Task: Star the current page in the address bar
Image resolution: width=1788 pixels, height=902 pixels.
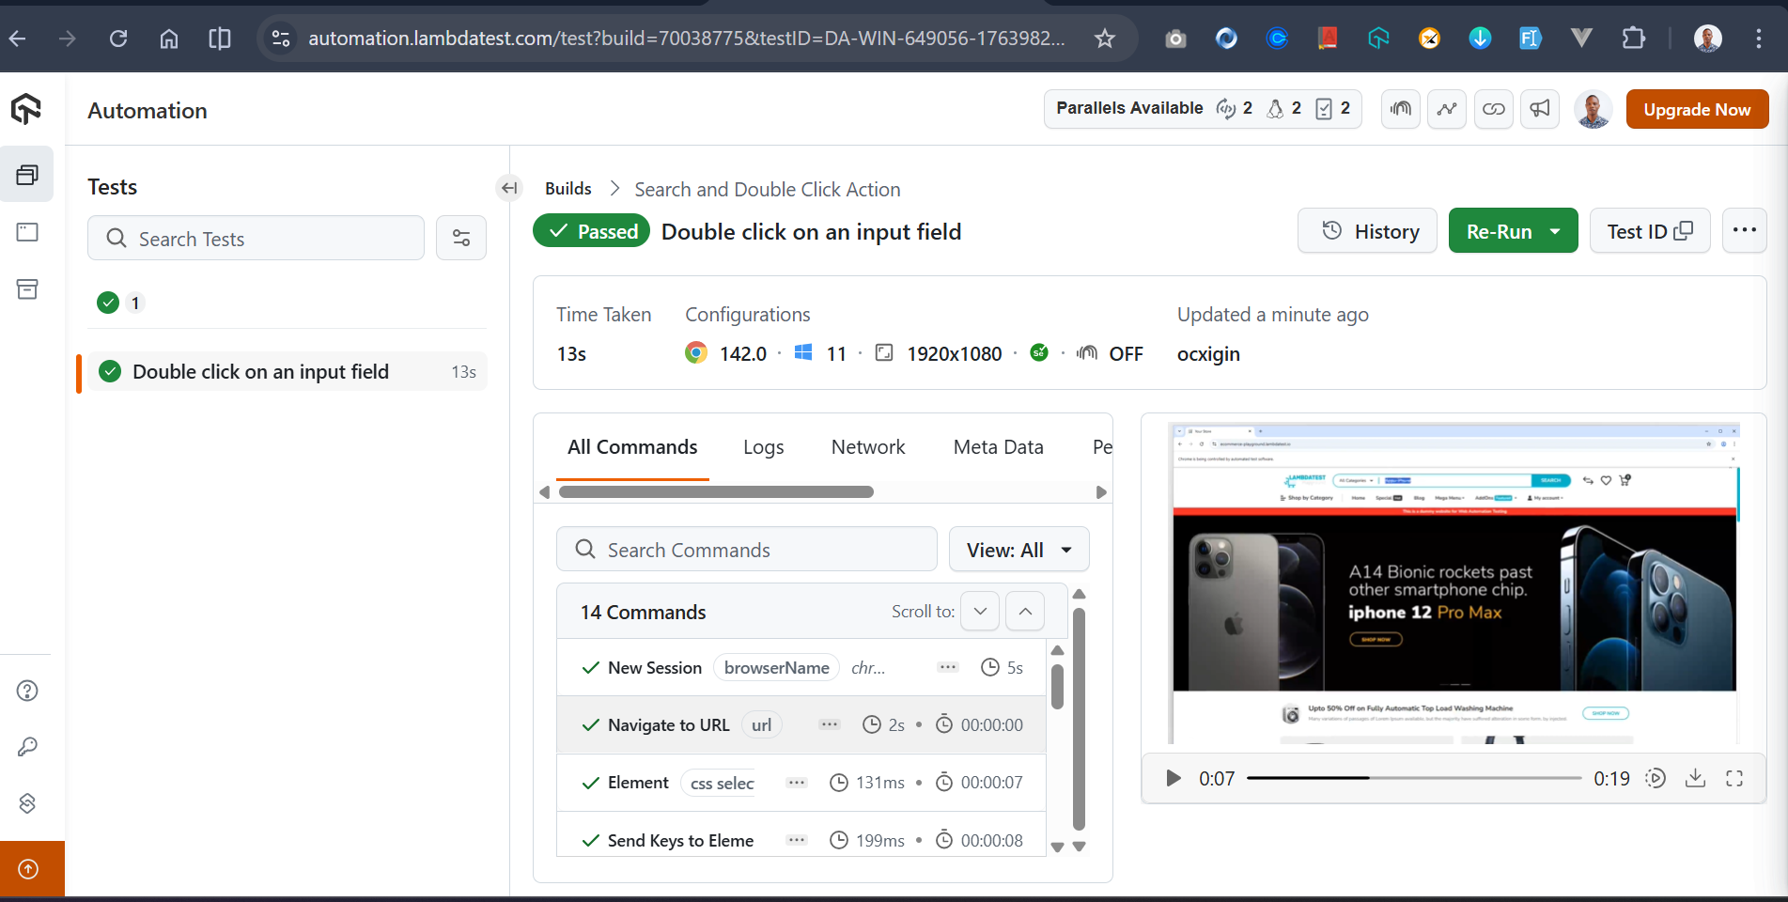Action: (x=1104, y=39)
